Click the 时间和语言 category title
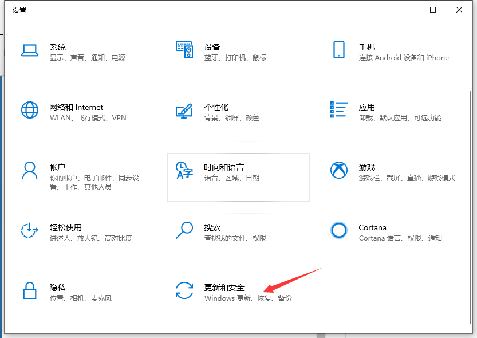The image size is (477, 338). (x=224, y=167)
